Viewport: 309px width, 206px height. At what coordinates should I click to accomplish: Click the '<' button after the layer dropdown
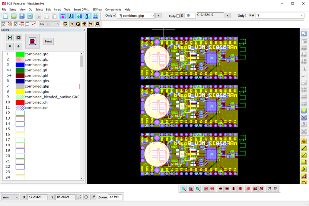pyautogui.click(x=158, y=16)
